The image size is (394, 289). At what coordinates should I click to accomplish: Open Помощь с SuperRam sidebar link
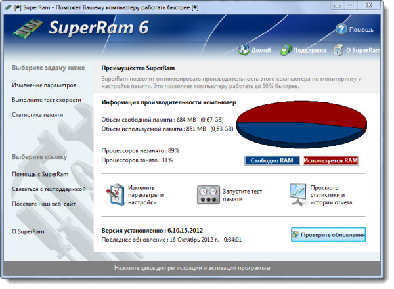point(40,174)
